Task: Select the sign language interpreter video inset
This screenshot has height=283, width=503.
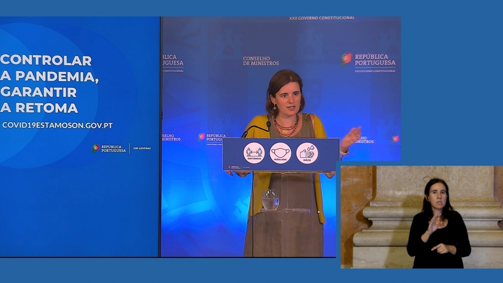Action: [x=421, y=217]
